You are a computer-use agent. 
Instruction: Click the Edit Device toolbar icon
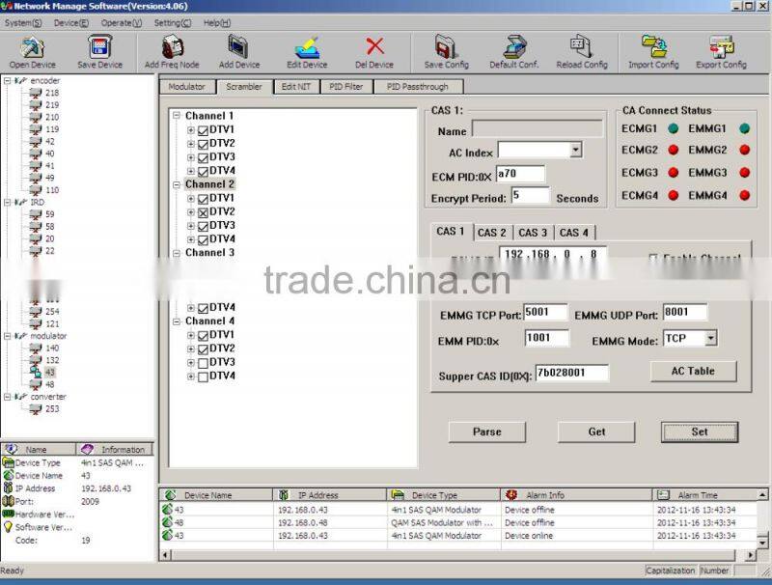(x=306, y=48)
